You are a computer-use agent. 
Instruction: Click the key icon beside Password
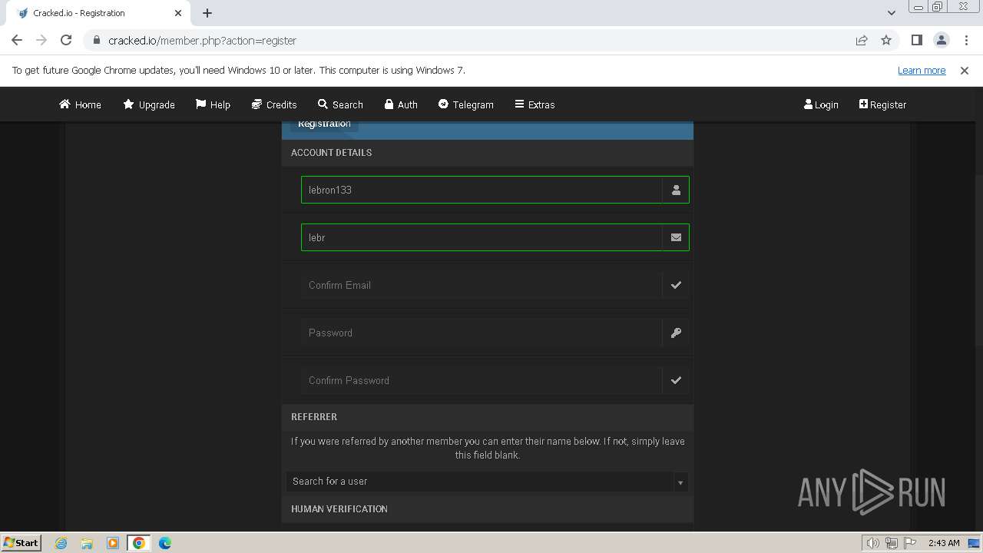coord(676,333)
